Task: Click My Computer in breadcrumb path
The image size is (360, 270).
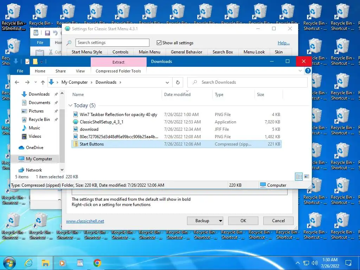Action: [x=75, y=82]
